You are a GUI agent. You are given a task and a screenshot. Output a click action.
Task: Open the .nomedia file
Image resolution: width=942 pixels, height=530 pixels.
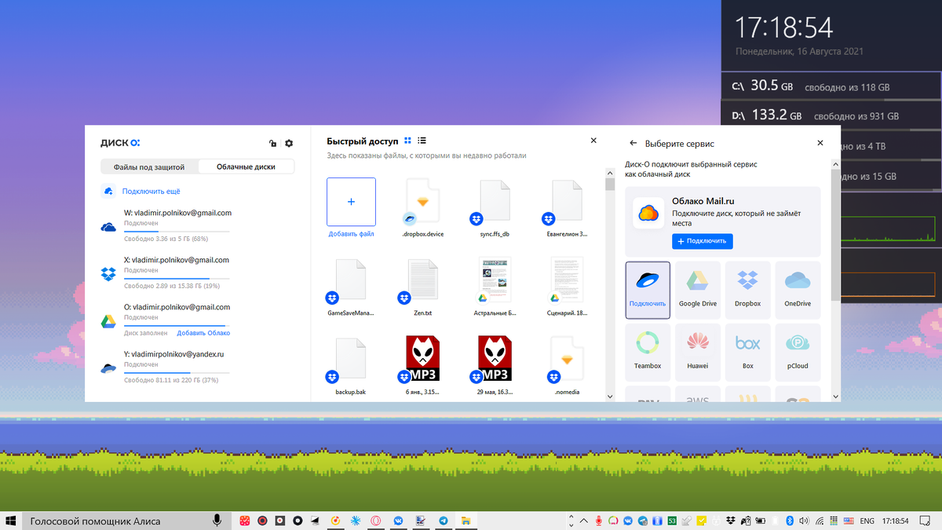coord(567,365)
